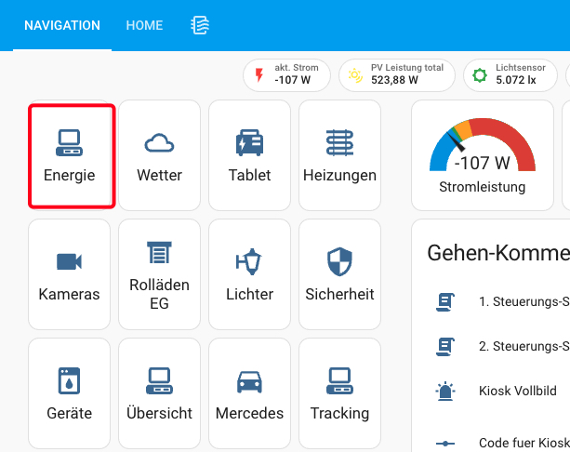The width and height of the screenshot is (570, 452).
Task: Open the third tab with list icon
Action: coord(199,25)
